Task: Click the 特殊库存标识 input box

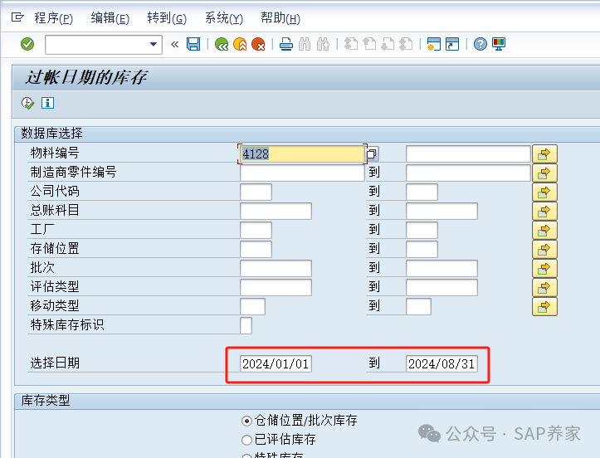Action: tap(246, 326)
